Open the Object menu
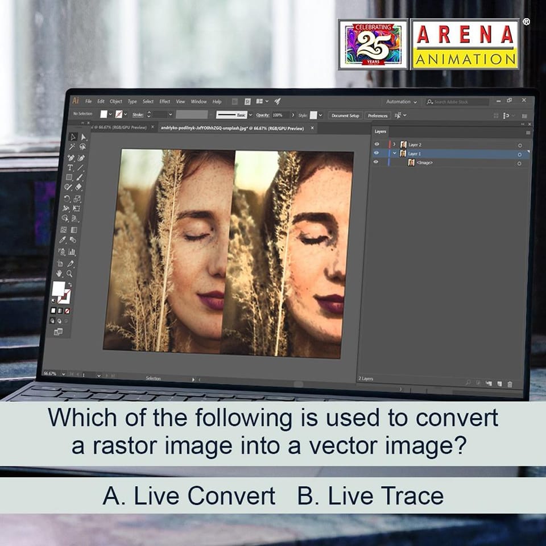 [116, 101]
